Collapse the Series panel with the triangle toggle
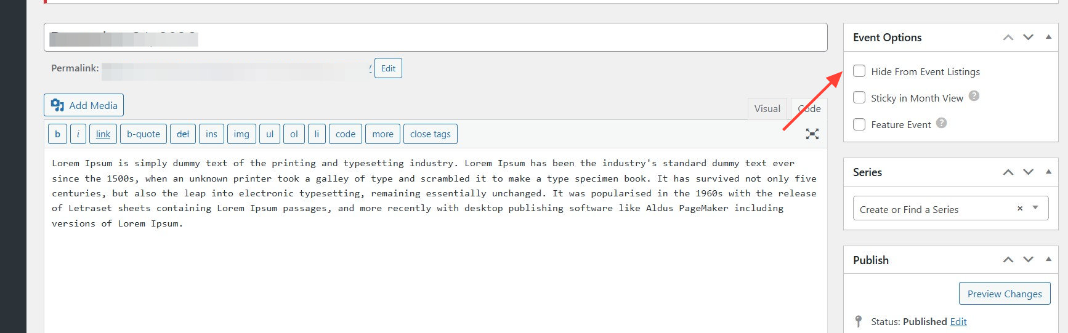 coord(1048,172)
